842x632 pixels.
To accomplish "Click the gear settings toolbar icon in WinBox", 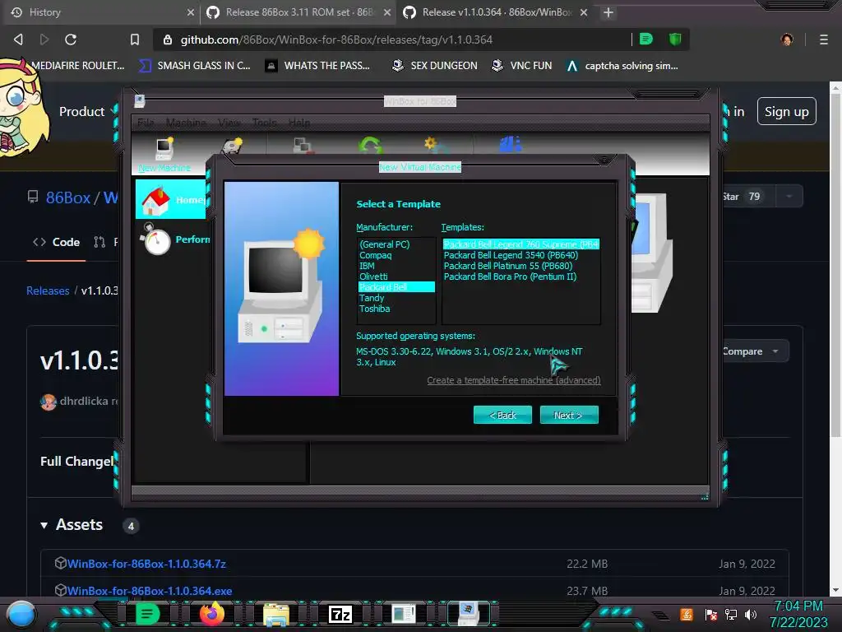I will pos(435,145).
